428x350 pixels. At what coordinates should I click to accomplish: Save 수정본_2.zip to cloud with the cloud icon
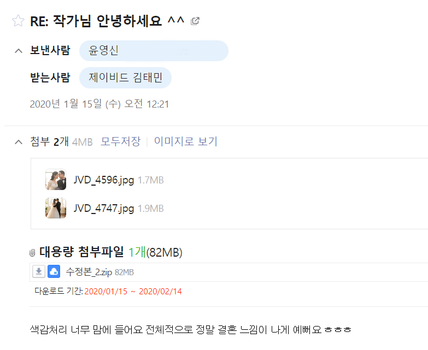[54, 271]
